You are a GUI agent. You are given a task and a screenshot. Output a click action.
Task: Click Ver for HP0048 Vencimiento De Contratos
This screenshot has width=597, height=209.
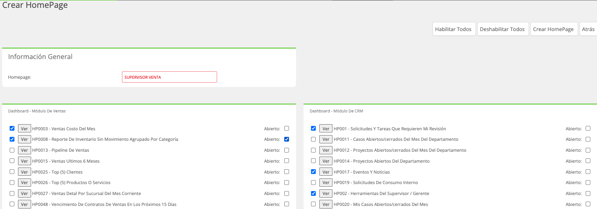pos(25,204)
